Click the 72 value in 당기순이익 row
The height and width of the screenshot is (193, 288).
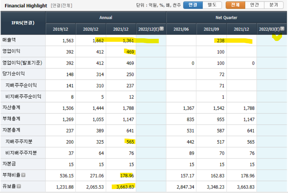coord(222,74)
